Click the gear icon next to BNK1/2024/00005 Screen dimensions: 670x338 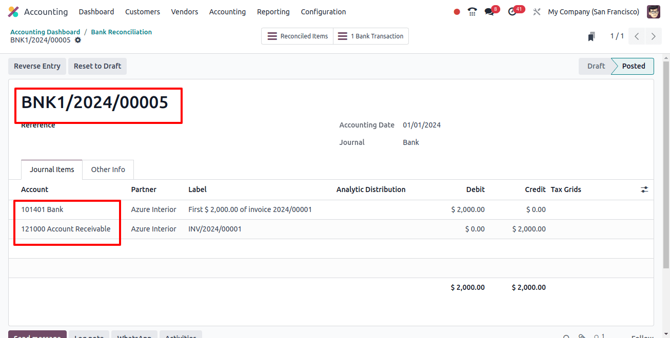[78, 40]
